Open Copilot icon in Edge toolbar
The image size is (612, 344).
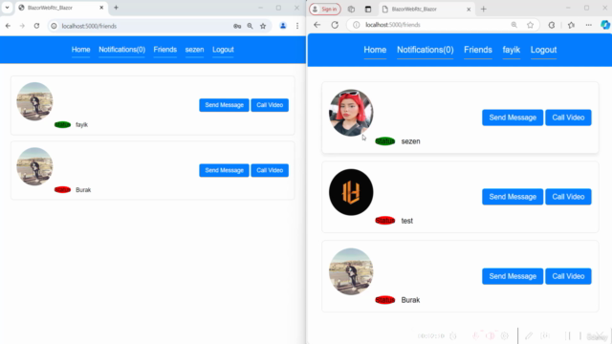[x=605, y=25]
